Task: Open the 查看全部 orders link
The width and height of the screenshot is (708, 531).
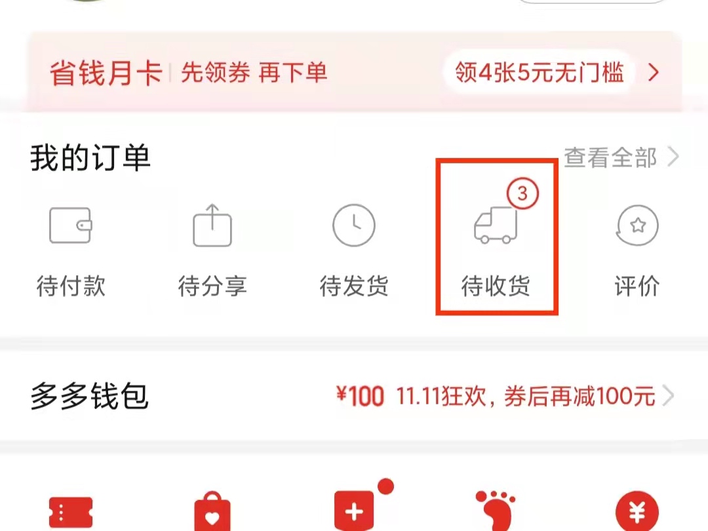Action: tap(610, 157)
